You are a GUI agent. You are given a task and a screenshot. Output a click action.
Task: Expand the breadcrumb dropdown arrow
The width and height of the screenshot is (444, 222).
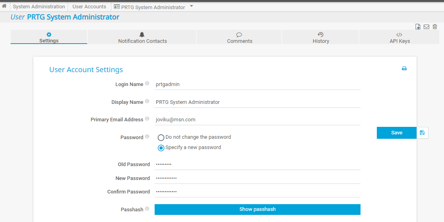click(192, 6)
